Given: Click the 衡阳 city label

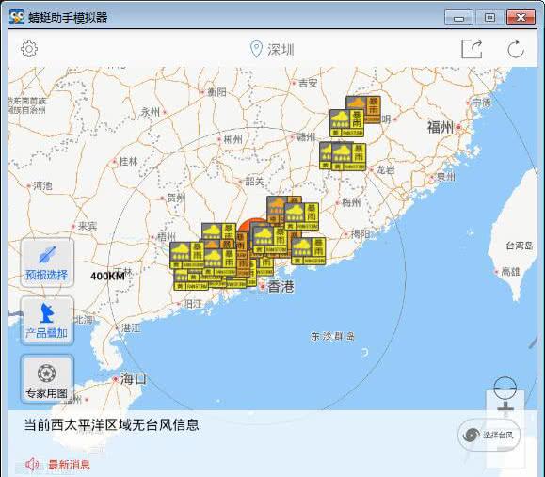Looking at the screenshot, I should [x=216, y=92].
